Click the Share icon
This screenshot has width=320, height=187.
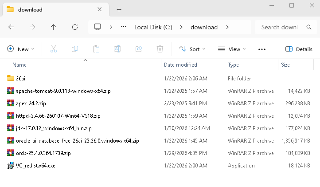(x=139, y=49)
